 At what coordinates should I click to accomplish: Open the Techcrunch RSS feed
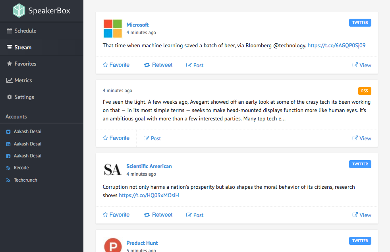(x=25, y=180)
